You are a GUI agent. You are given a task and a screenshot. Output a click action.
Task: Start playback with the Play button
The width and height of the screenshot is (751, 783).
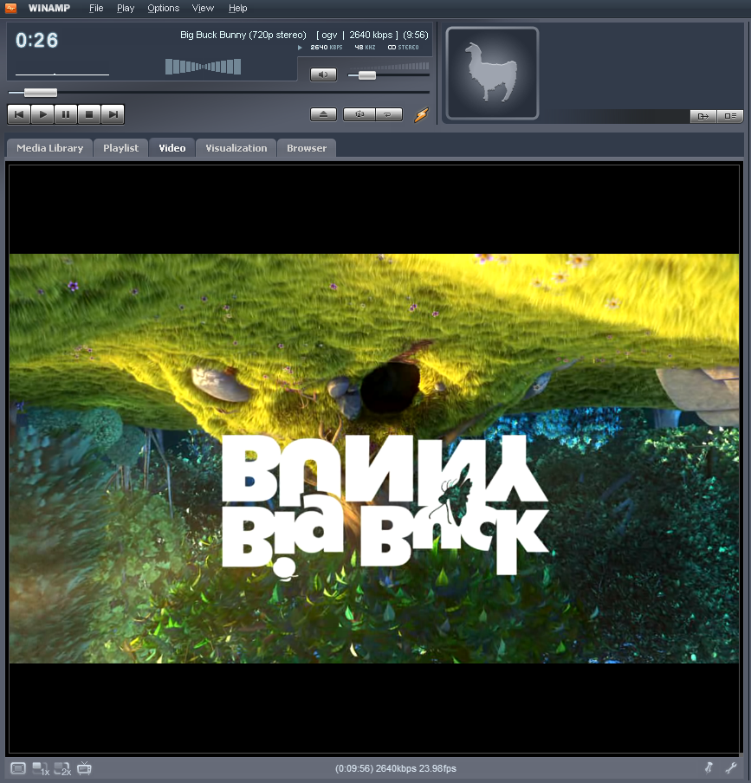(42, 114)
